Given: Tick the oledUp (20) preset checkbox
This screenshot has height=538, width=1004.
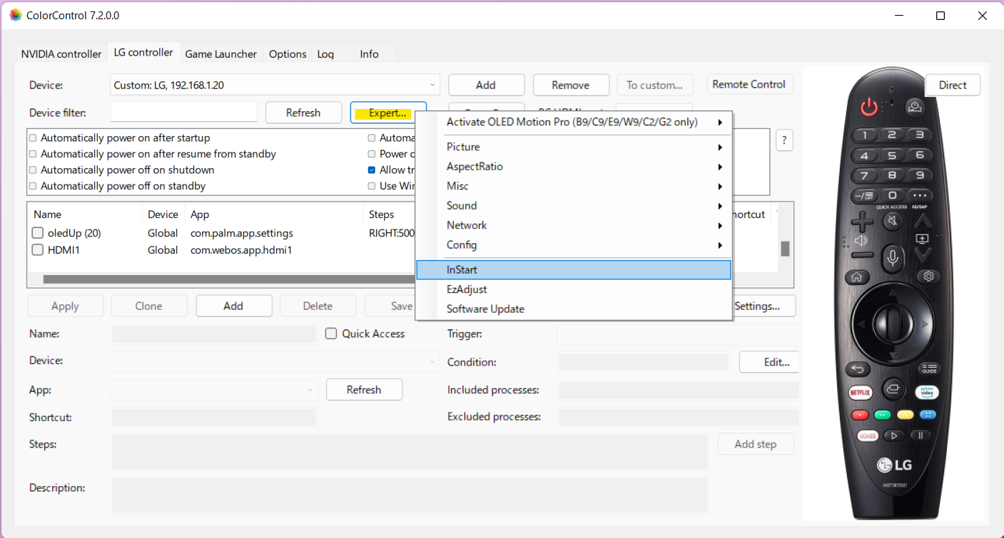Looking at the screenshot, I should click(x=38, y=233).
